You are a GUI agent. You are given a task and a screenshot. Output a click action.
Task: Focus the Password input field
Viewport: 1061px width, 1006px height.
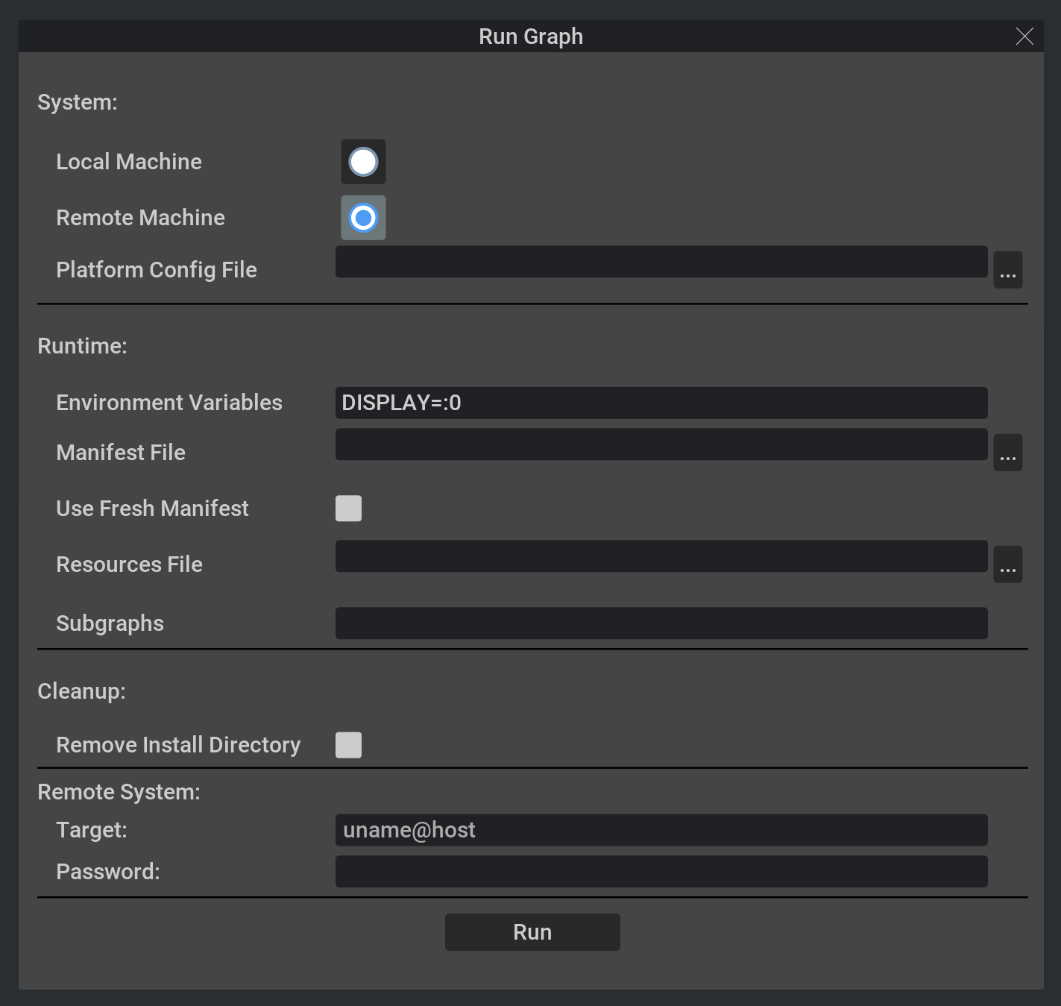point(661,872)
